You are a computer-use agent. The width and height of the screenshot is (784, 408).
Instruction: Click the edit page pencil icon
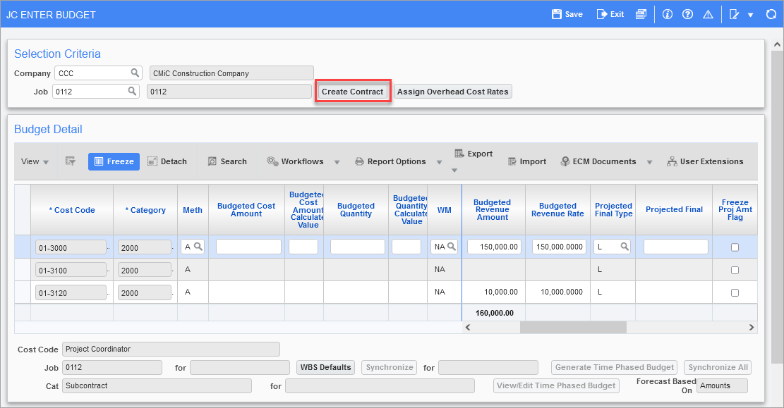734,14
